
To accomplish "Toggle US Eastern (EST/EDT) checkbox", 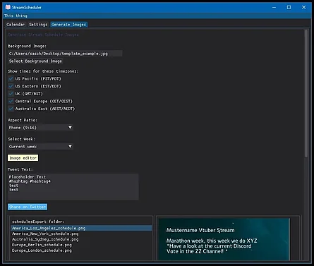I will (x=11, y=86).
